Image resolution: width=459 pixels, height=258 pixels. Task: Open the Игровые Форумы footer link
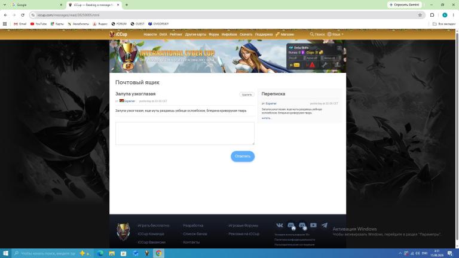[x=243, y=226]
